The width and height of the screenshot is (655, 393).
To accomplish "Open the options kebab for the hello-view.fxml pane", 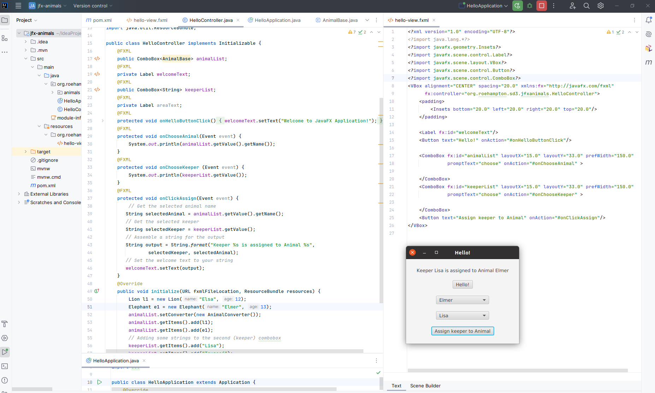I will 635,20.
